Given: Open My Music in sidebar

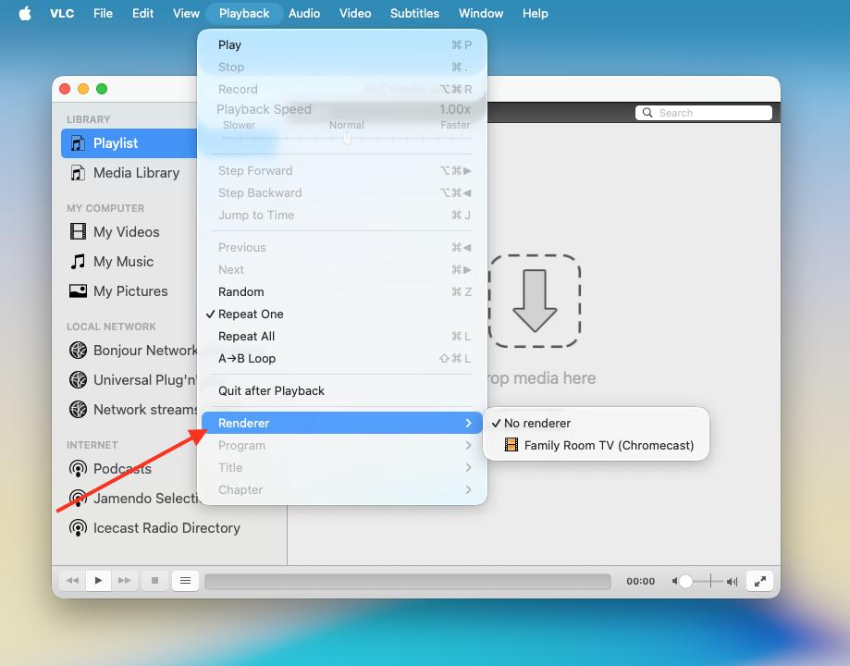Looking at the screenshot, I should tap(129, 262).
